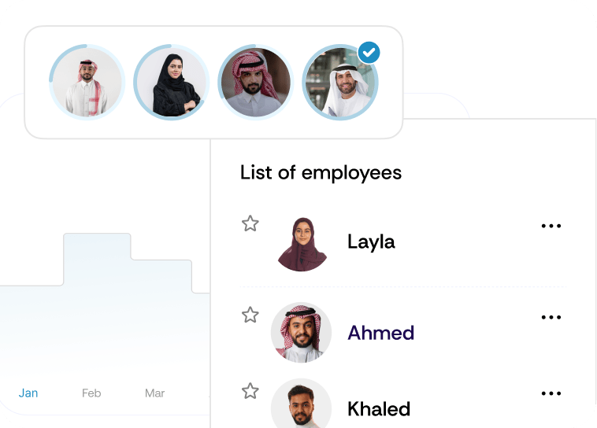Image resolution: width=597 pixels, height=428 pixels.
Task: Open Ahmed's profile photo
Action: (x=301, y=334)
